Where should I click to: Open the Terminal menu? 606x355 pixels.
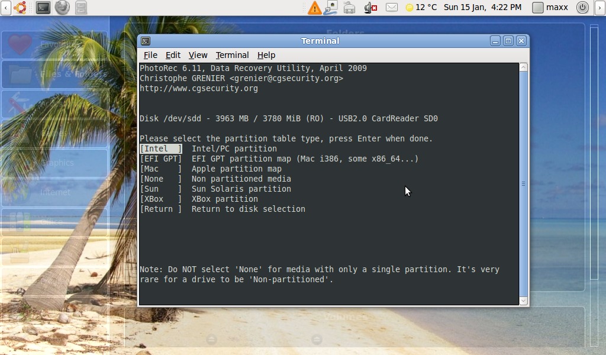point(232,55)
